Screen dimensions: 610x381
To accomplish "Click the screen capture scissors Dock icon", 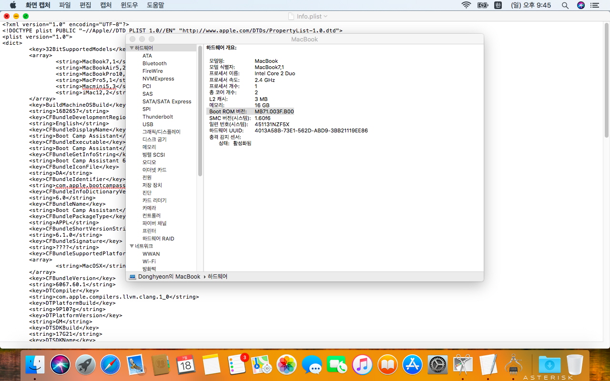I will coord(463,365).
